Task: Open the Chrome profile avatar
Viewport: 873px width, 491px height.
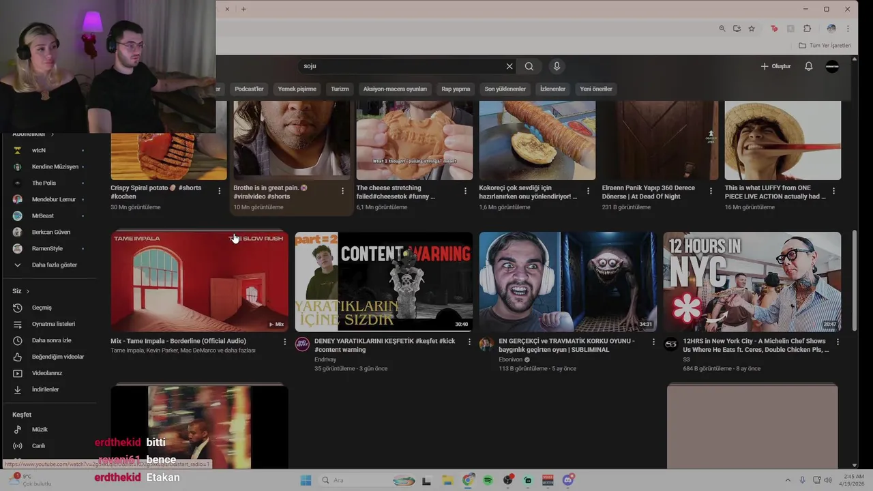Action: (x=831, y=29)
